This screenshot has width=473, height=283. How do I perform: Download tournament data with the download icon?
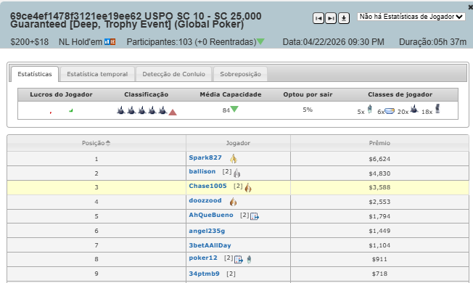pos(344,18)
